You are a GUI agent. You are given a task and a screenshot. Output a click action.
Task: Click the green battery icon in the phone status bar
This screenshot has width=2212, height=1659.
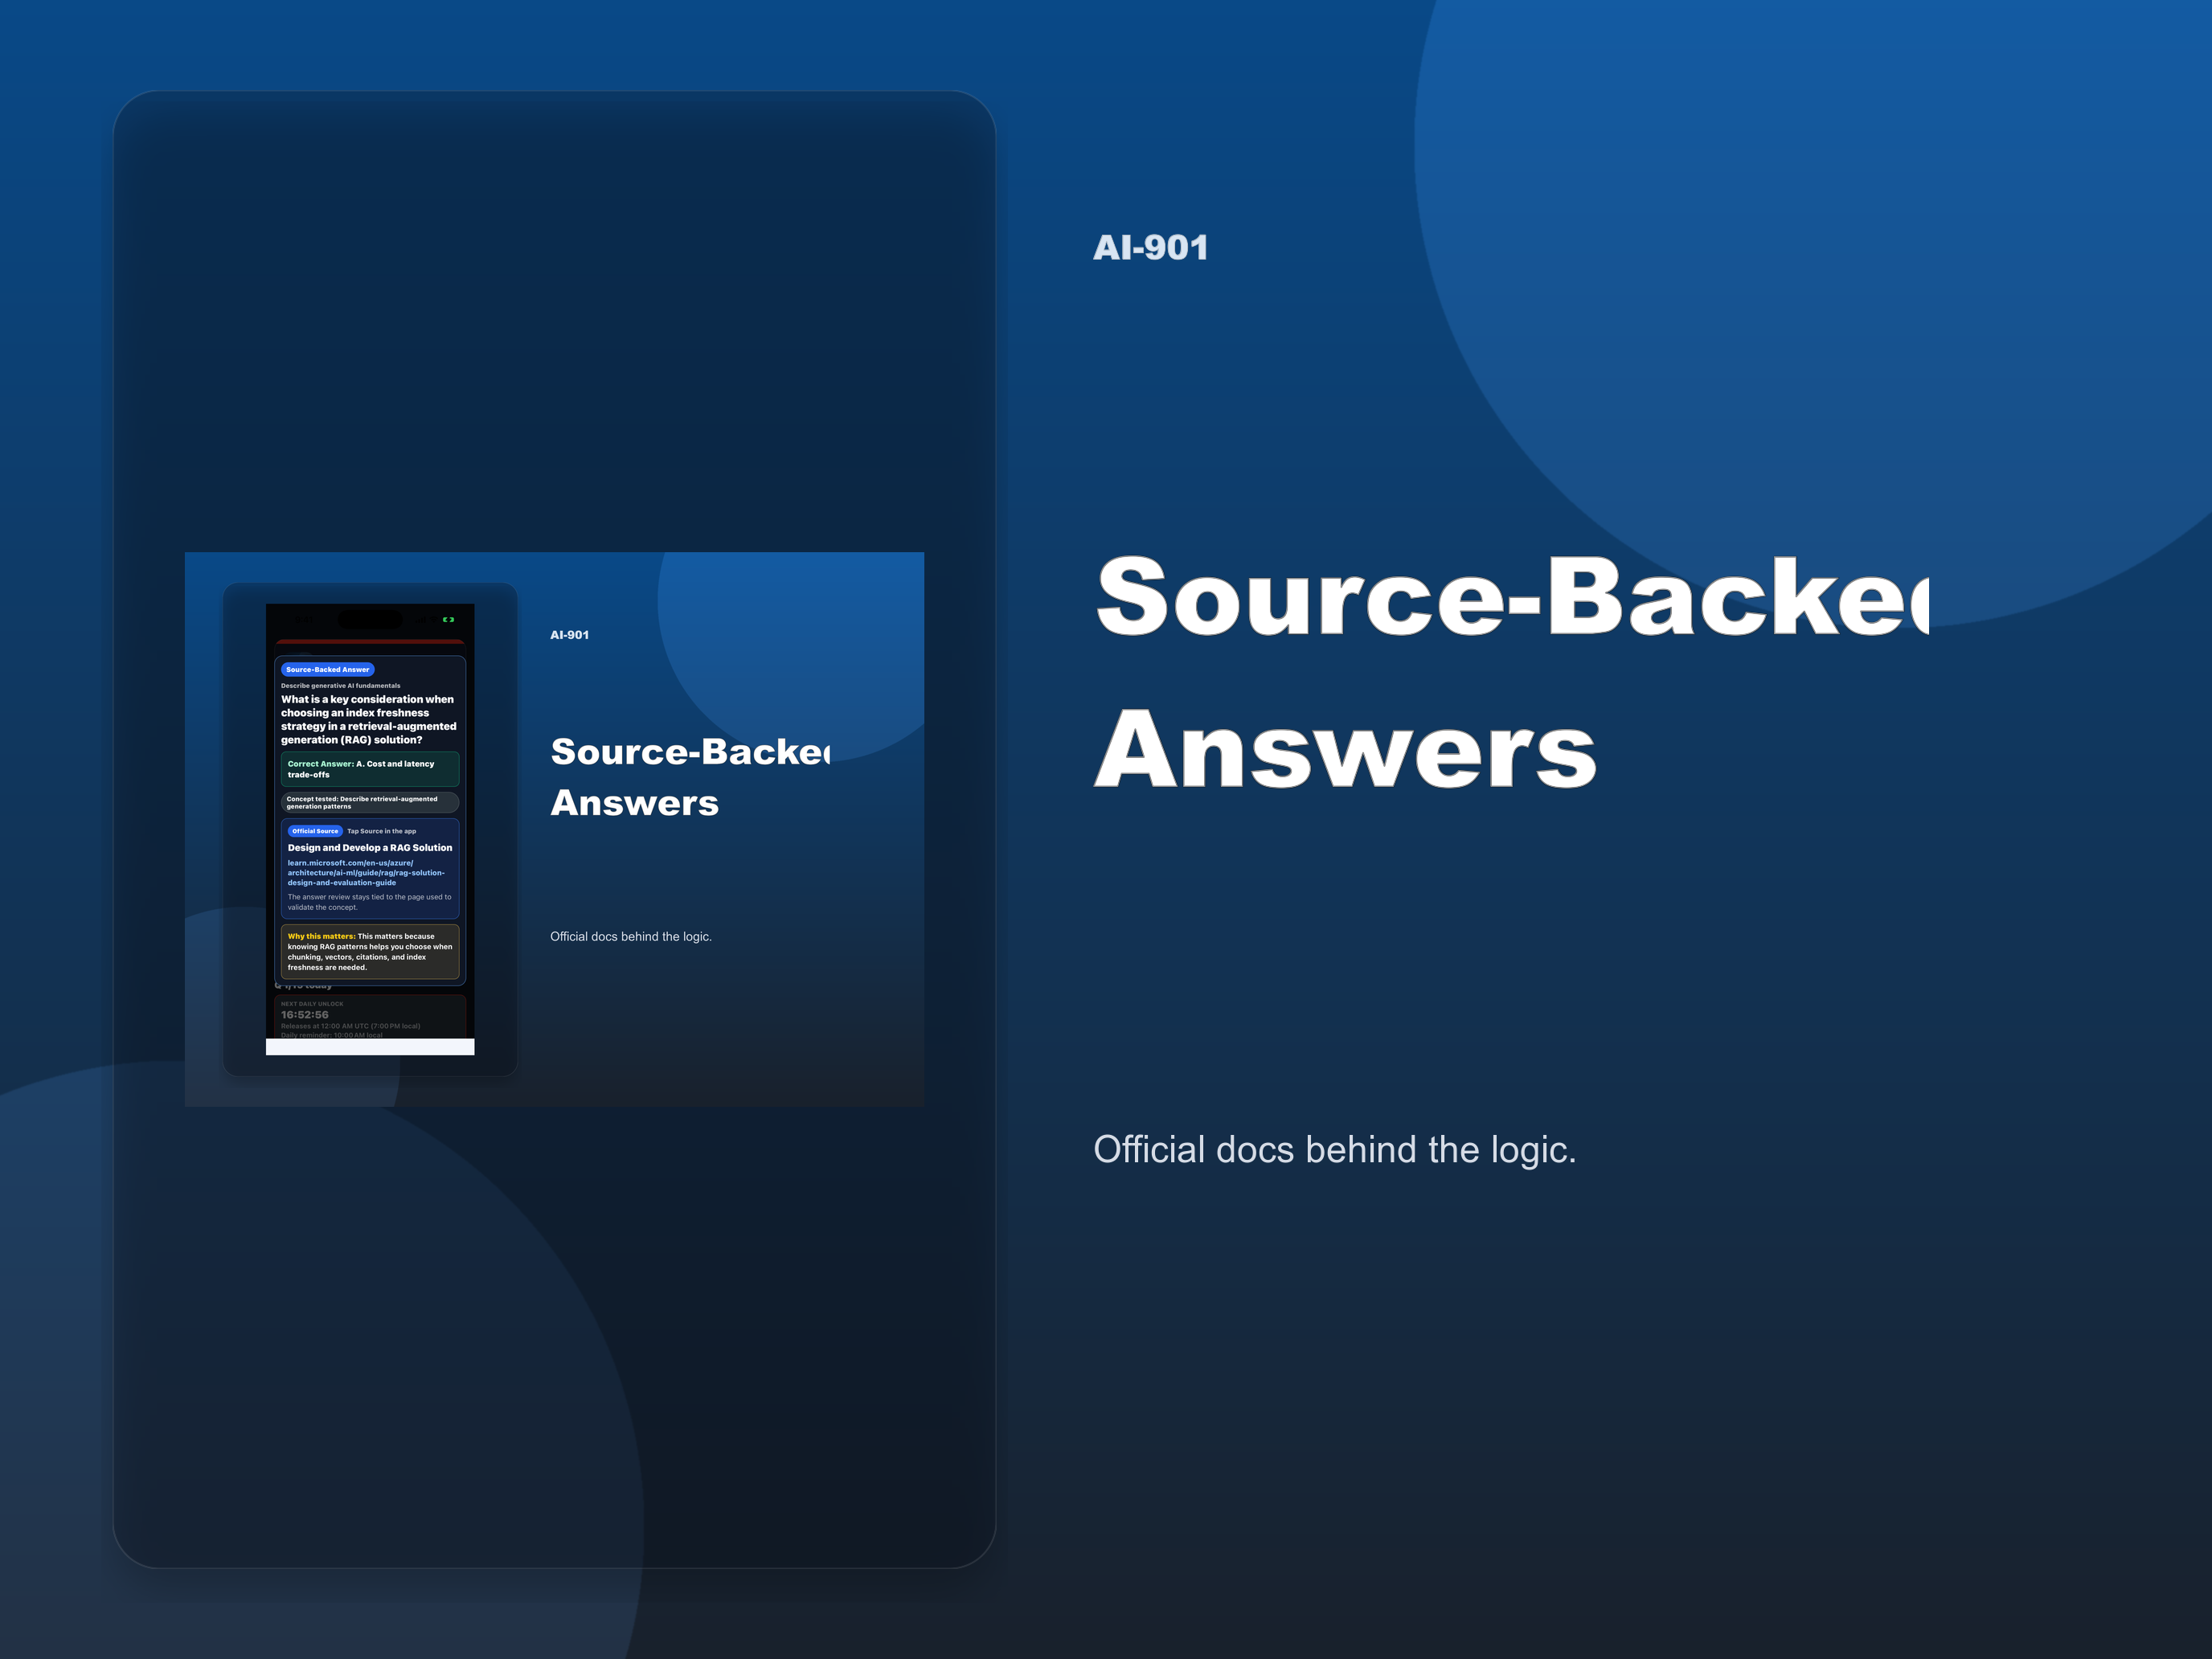tap(449, 620)
